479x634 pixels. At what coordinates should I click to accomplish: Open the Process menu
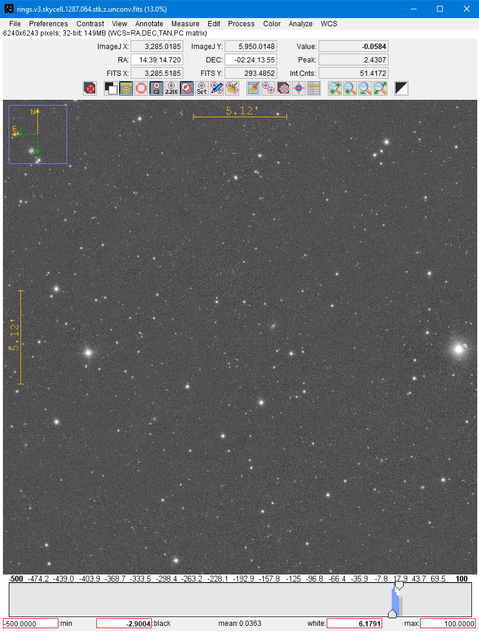tap(241, 24)
